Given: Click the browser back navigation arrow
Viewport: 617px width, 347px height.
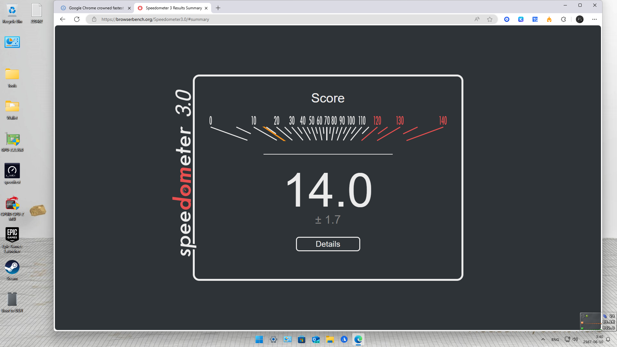Looking at the screenshot, I should 63,19.
